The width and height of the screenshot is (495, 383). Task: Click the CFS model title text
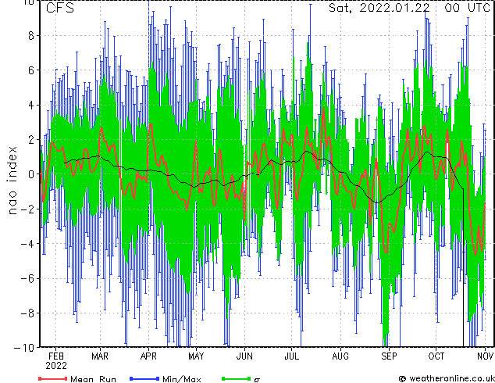click(x=60, y=8)
